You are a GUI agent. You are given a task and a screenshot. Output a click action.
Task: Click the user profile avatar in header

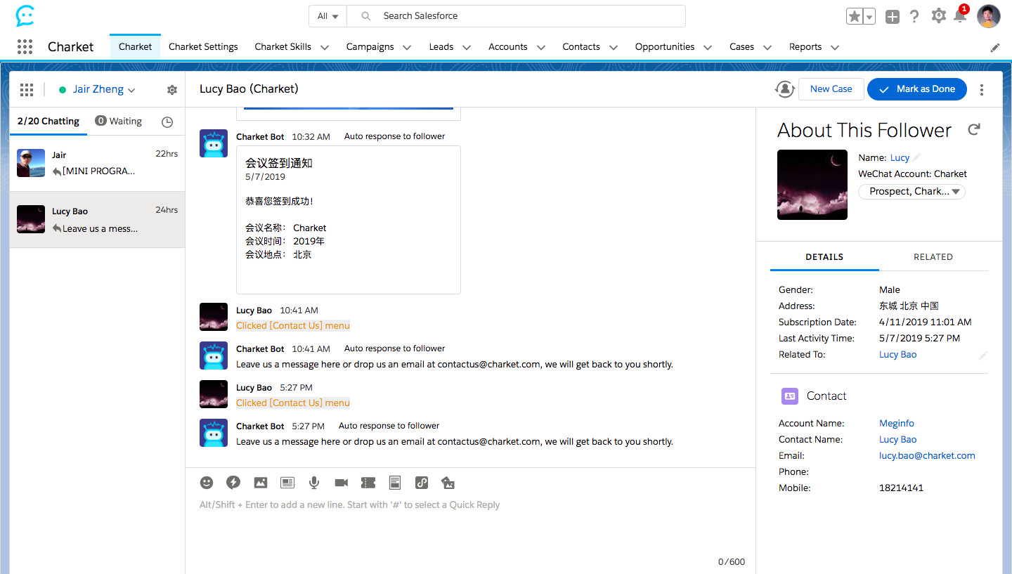click(989, 16)
